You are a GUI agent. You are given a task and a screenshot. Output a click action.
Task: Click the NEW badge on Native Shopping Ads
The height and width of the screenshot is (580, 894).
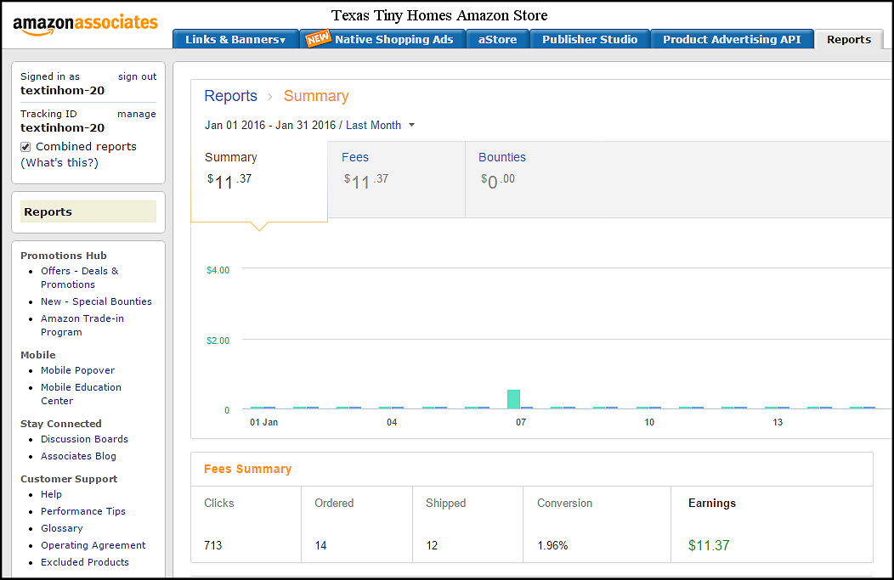(x=318, y=39)
